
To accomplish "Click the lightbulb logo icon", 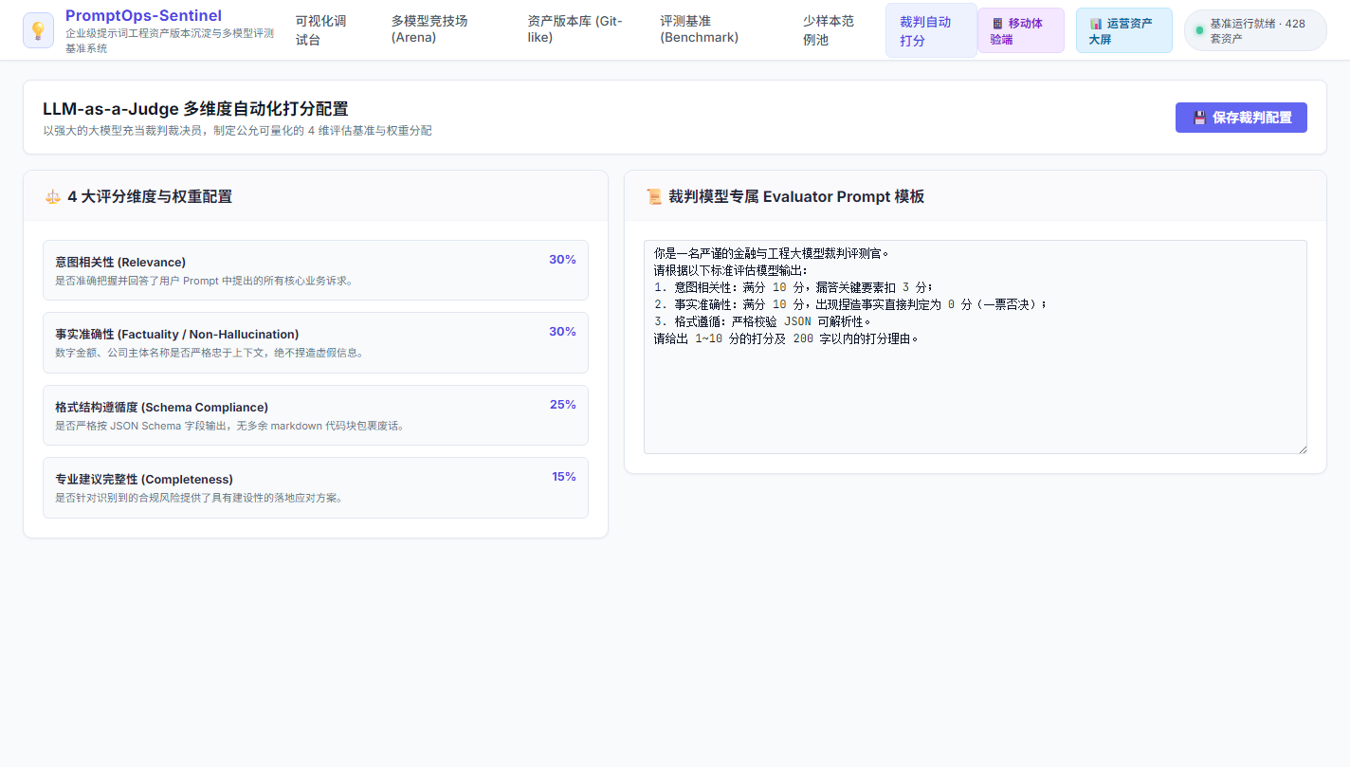I will [x=39, y=30].
